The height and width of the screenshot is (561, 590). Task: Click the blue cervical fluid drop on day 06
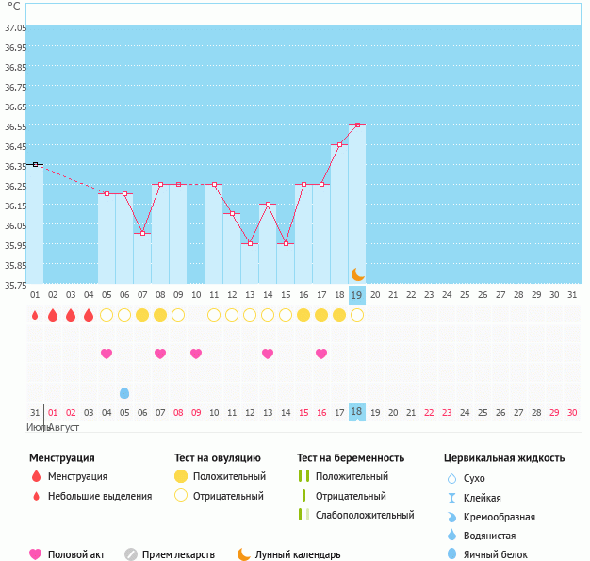coord(124,392)
